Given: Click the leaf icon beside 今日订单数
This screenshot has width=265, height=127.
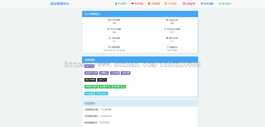Looking at the screenshot, I should coord(108,29).
